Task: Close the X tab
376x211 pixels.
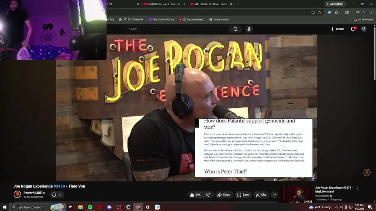Action: [138, 4]
